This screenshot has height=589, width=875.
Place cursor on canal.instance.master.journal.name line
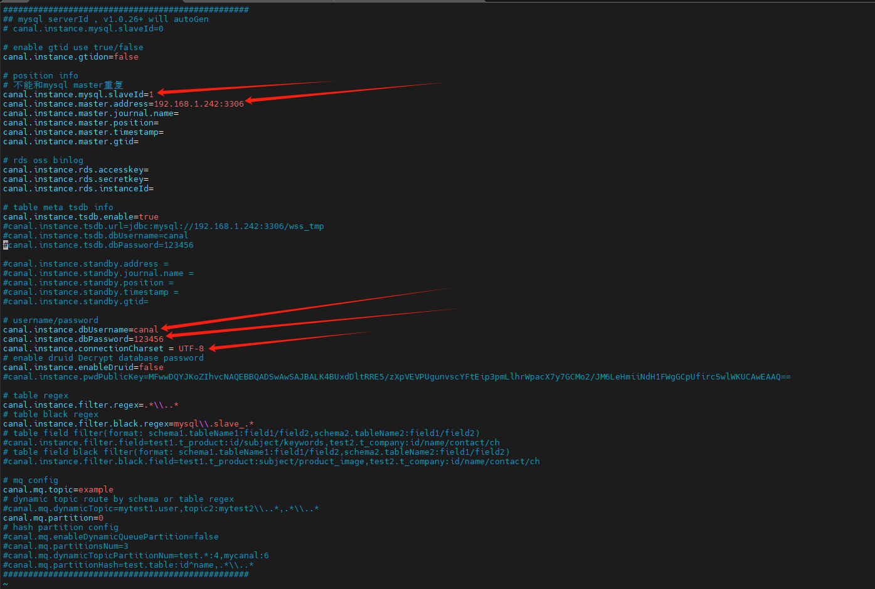click(x=90, y=114)
